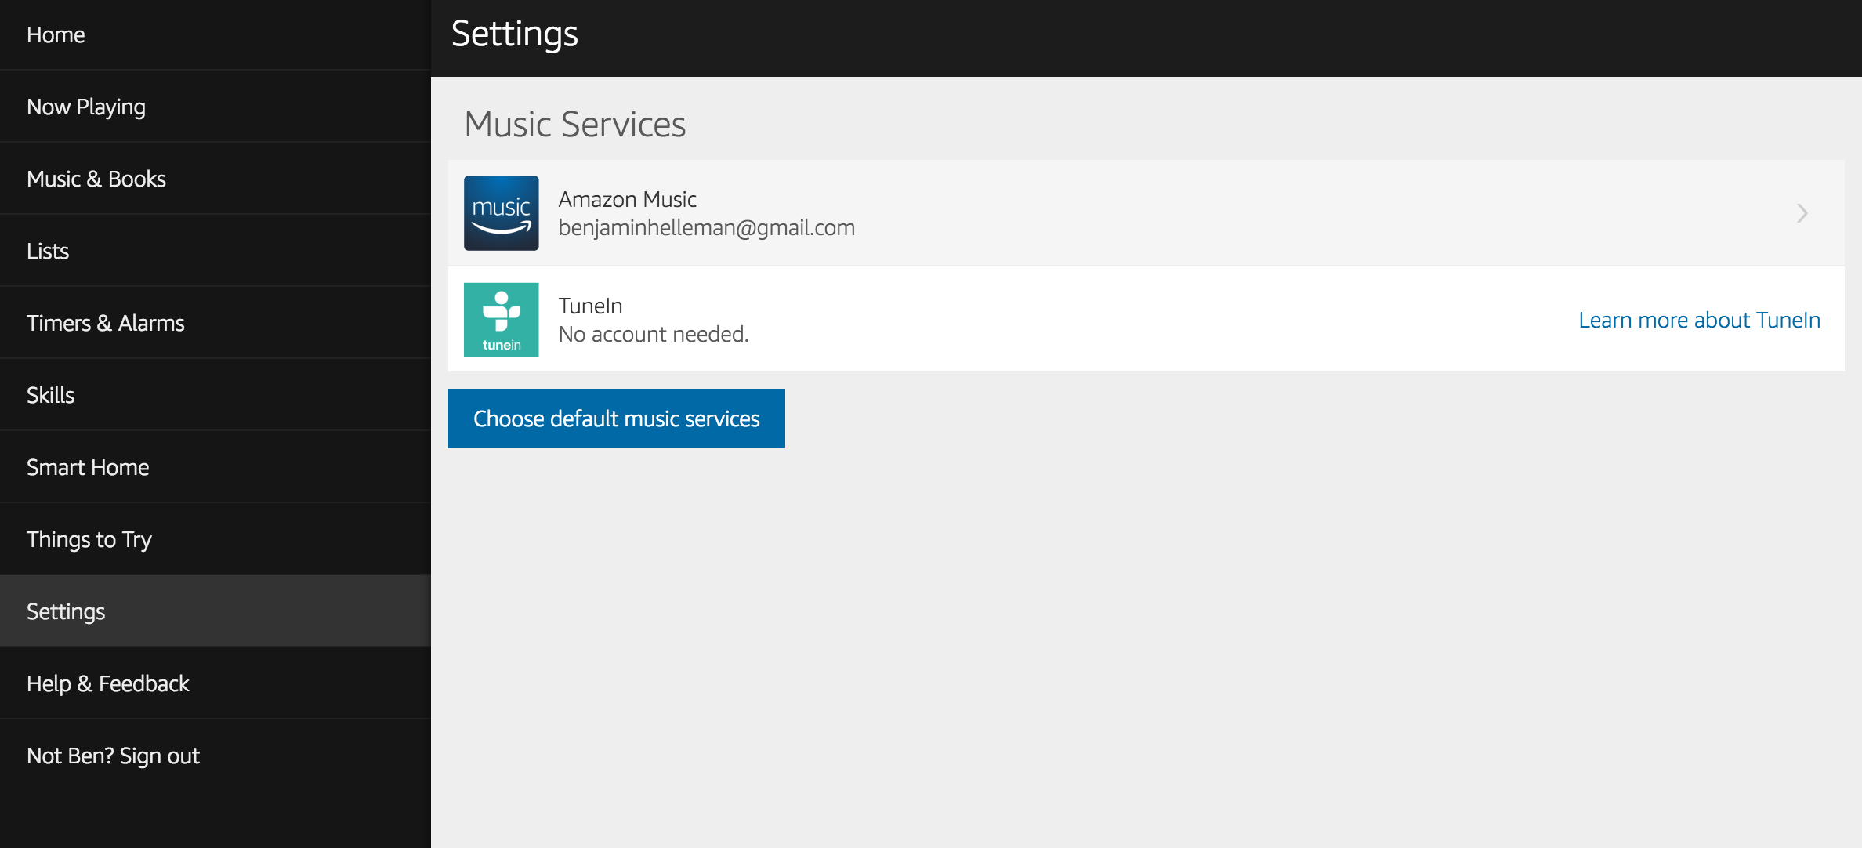The image size is (1862, 848).
Task: Click the Music Services heading
Action: tap(574, 125)
